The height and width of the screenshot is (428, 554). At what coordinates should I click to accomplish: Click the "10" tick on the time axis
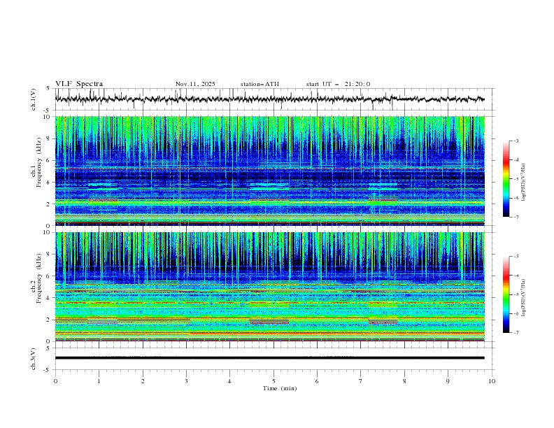coord(492,381)
